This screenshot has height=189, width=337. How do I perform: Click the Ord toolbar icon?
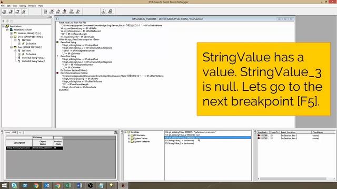[x=104, y=12]
